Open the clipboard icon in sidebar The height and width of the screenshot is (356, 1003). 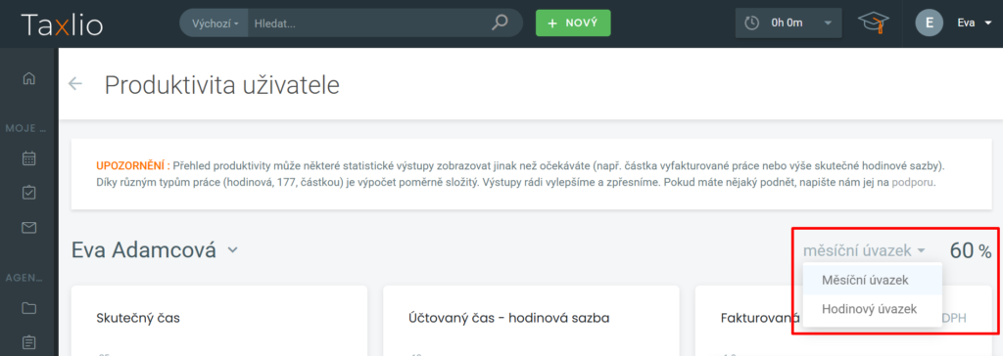point(28,342)
